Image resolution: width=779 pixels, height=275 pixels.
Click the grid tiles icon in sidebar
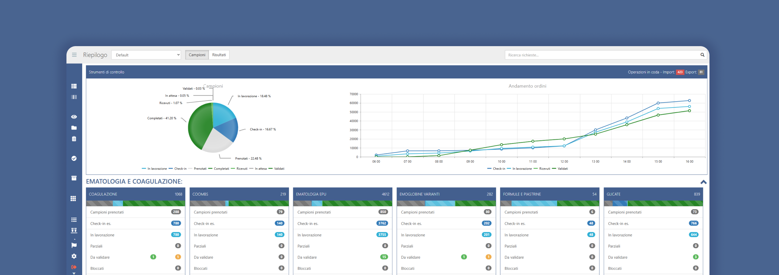[73, 199]
